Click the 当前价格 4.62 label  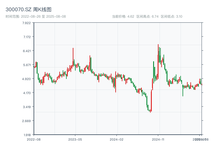point(123,17)
